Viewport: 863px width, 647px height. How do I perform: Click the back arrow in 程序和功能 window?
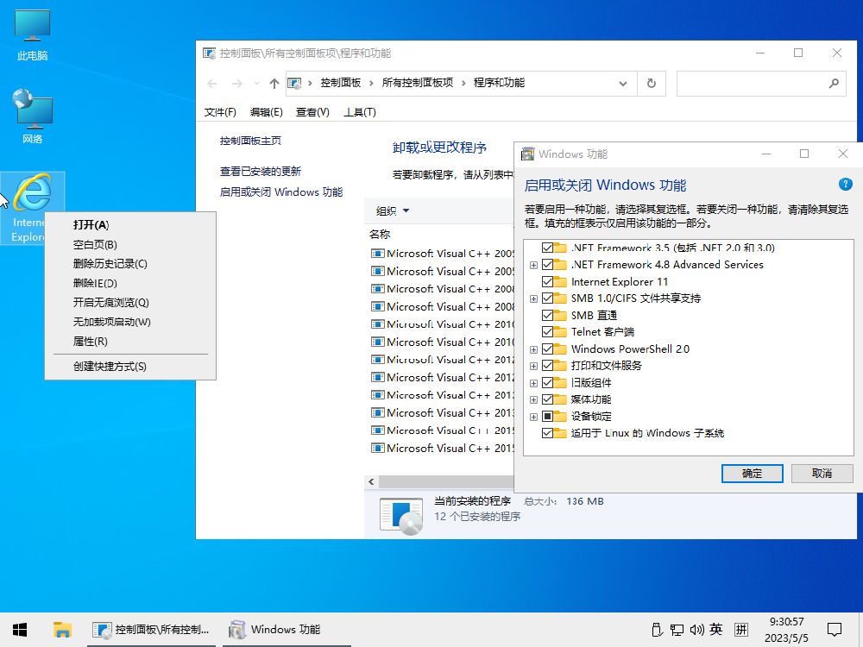point(213,83)
